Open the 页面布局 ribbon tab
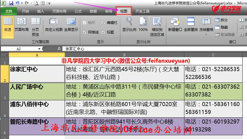Image resolution: width=247 pixels, height=139 pixels. (59, 11)
